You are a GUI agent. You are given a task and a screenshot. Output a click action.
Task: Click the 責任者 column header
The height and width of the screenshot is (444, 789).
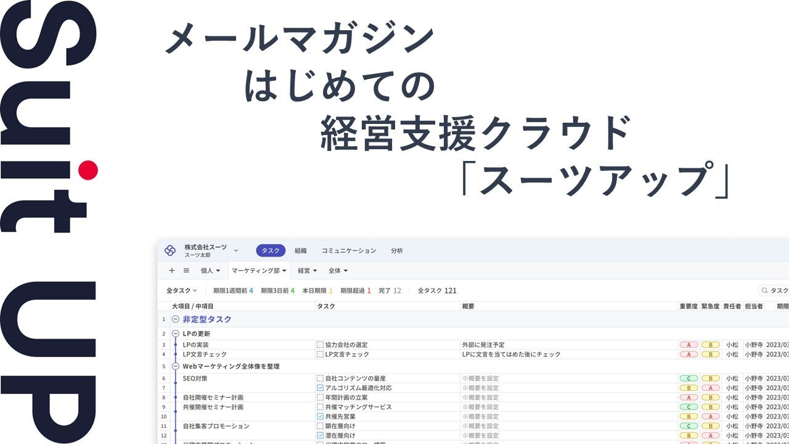732,306
